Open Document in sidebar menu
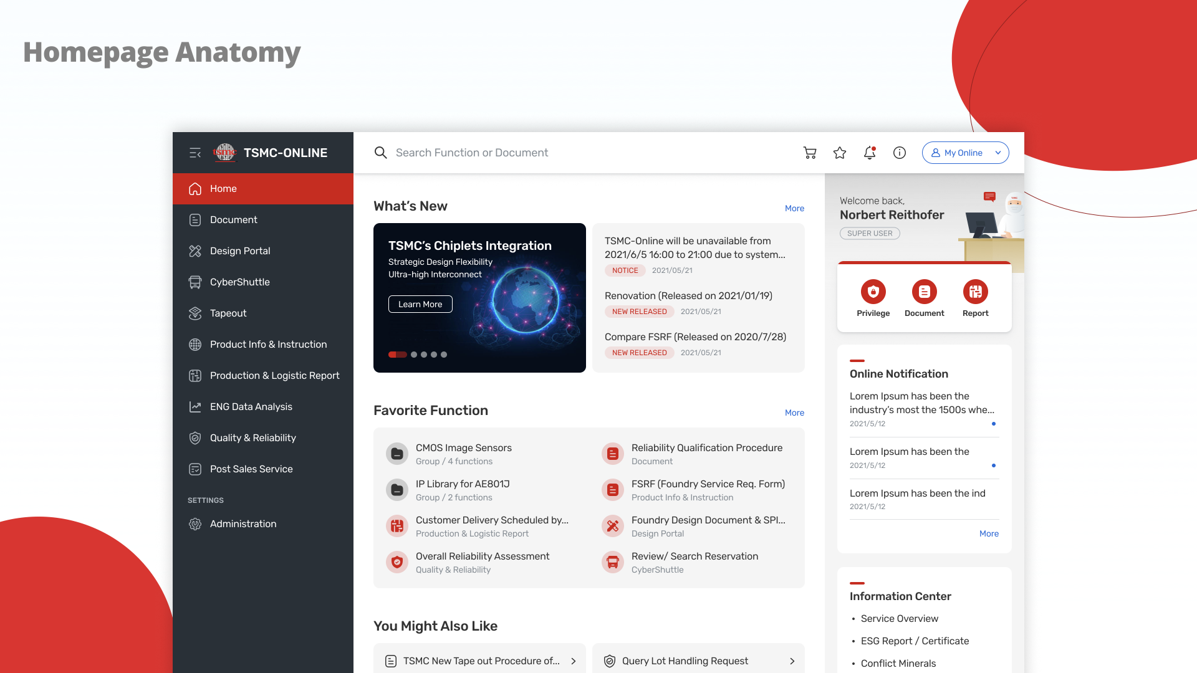 pos(263,220)
